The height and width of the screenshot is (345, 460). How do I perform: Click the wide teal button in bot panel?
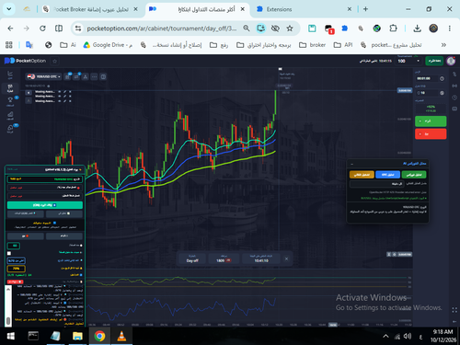45,205
